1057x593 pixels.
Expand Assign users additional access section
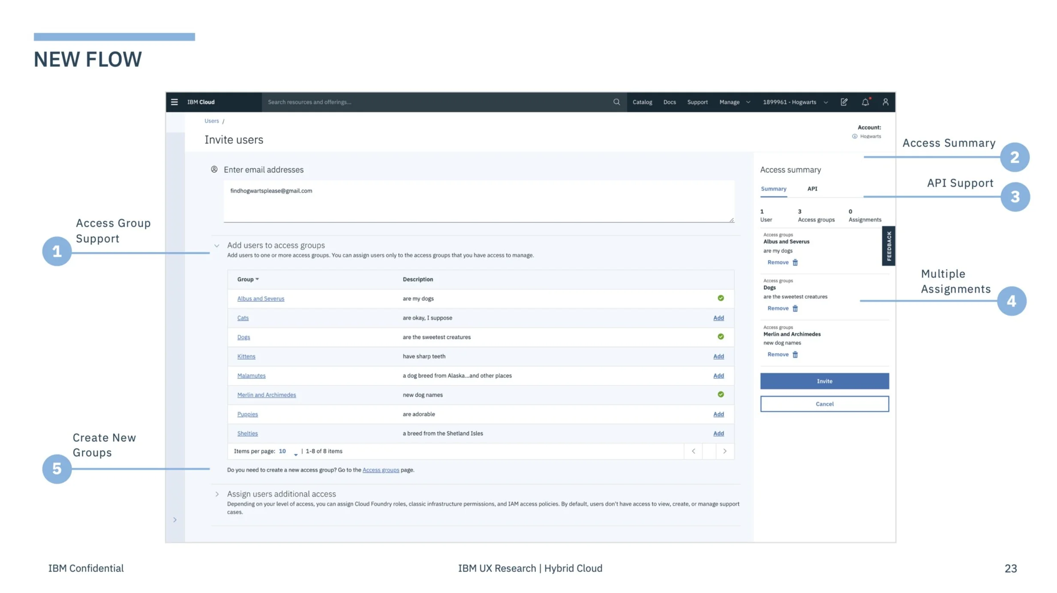(x=217, y=494)
